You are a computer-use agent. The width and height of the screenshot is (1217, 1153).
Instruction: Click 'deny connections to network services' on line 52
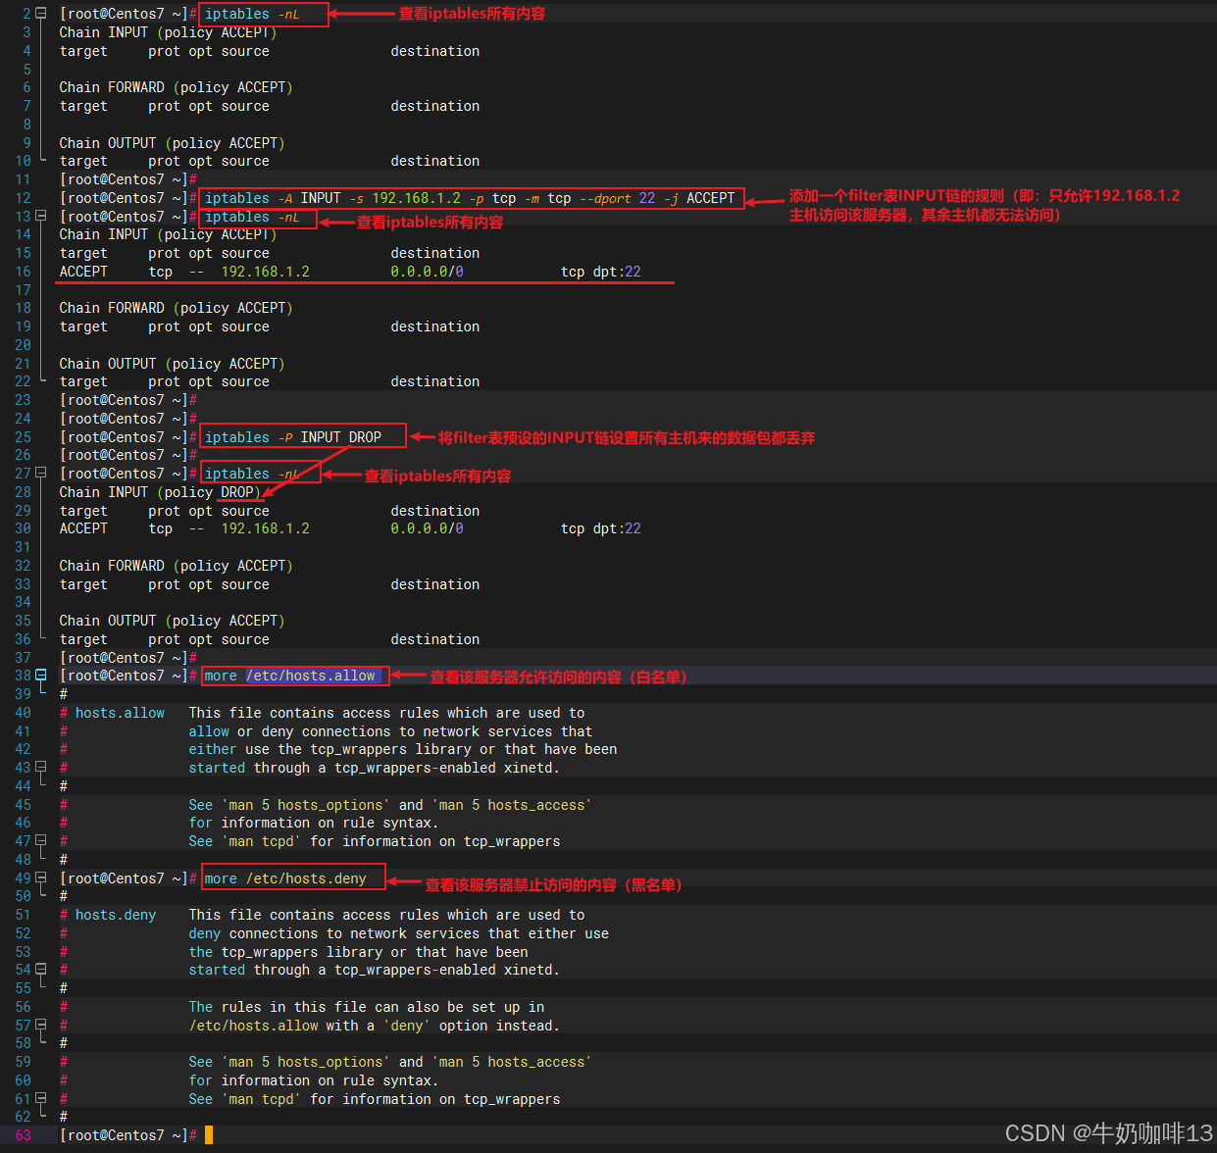point(334,933)
